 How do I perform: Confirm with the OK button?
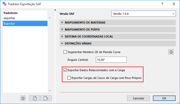coord(164,98)
